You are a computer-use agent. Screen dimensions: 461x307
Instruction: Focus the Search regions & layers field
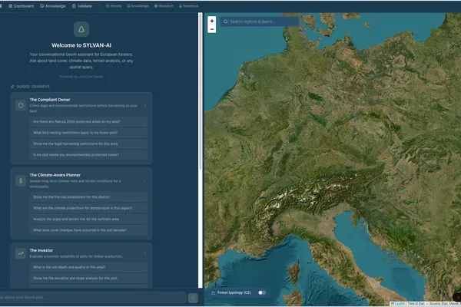click(260, 21)
